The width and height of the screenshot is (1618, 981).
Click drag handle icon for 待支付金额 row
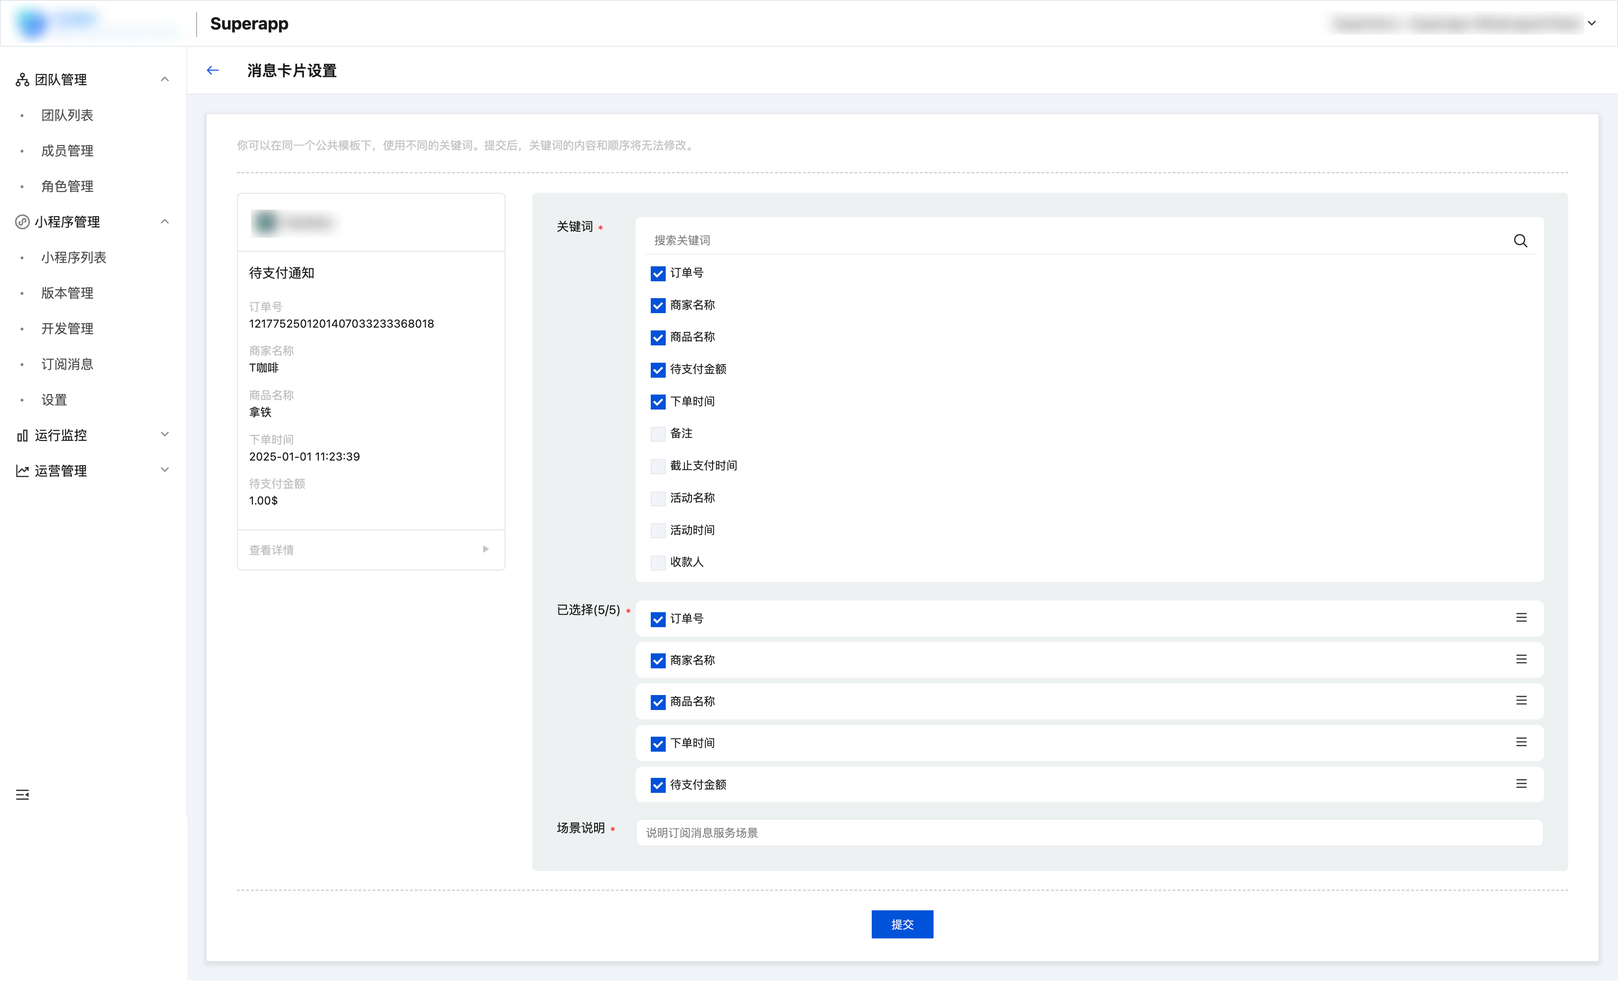click(1521, 784)
